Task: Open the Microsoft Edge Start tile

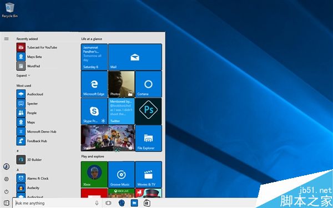Action: [94, 84]
